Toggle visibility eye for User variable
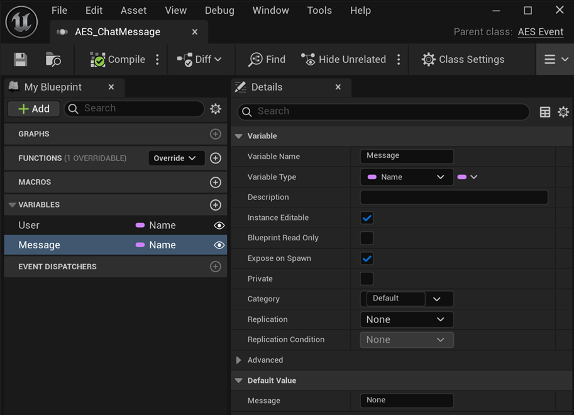The image size is (574, 415). (219, 225)
